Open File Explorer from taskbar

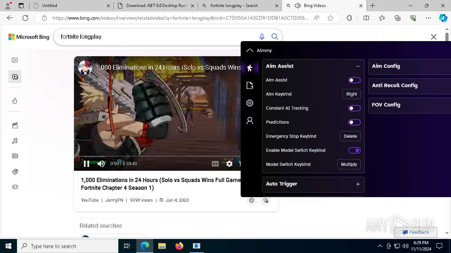pos(162,246)
